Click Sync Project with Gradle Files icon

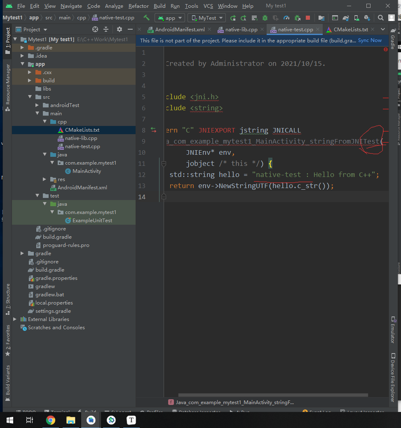(x=346, y=18)
